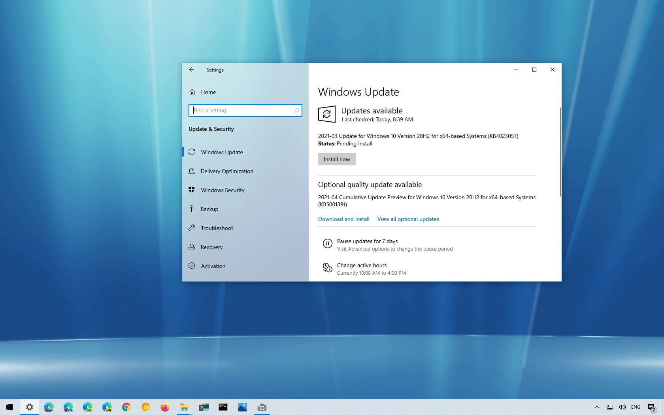Click the Update & Security heading

211,129
